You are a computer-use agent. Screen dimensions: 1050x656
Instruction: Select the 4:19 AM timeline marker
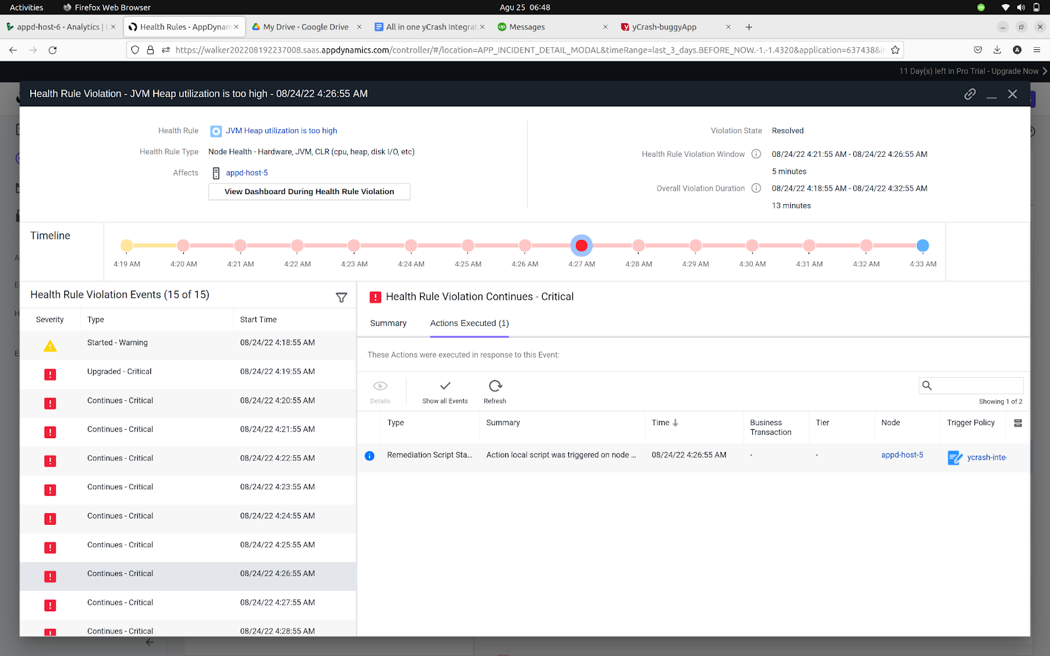(127, 245)
